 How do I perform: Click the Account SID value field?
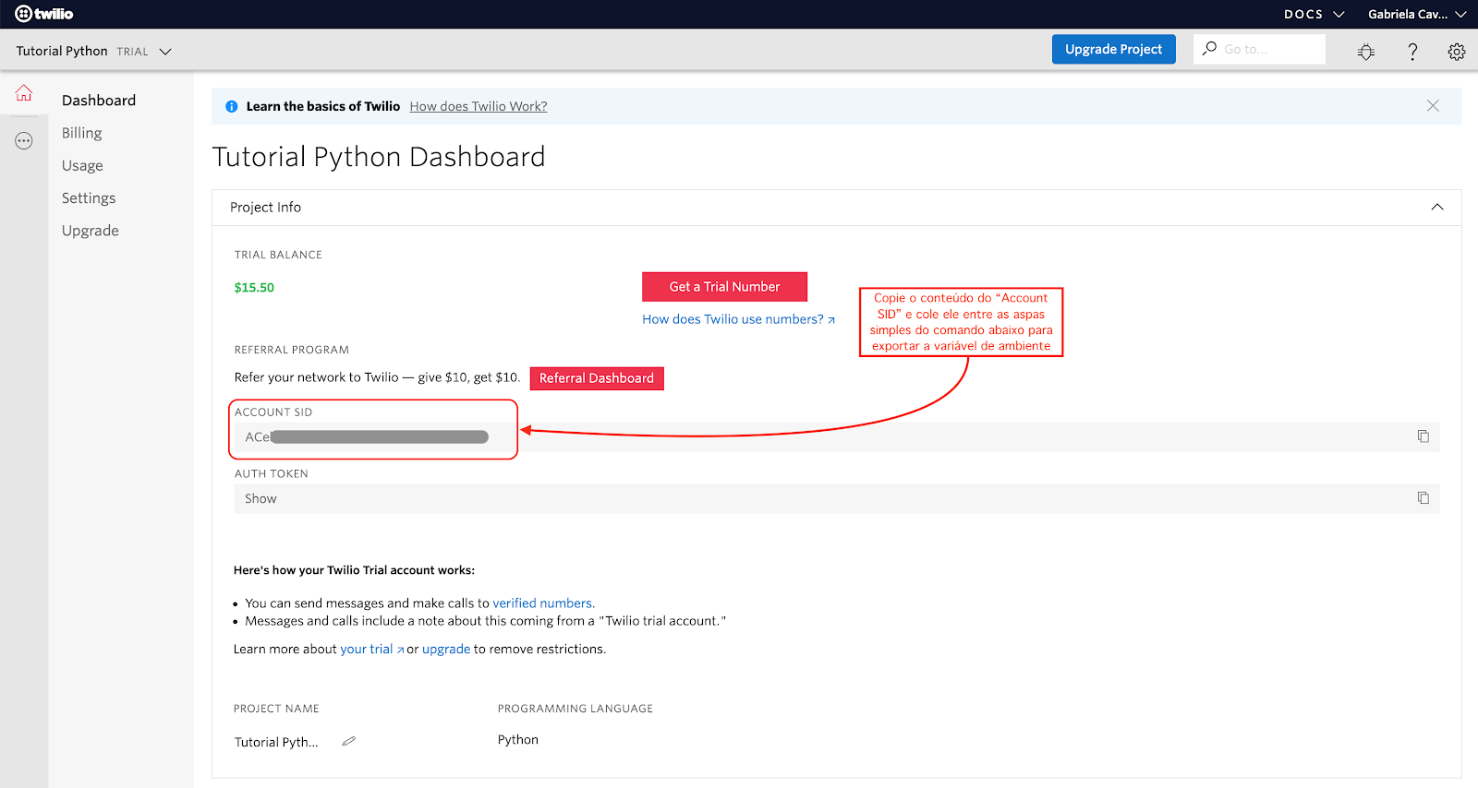point(837,436)
